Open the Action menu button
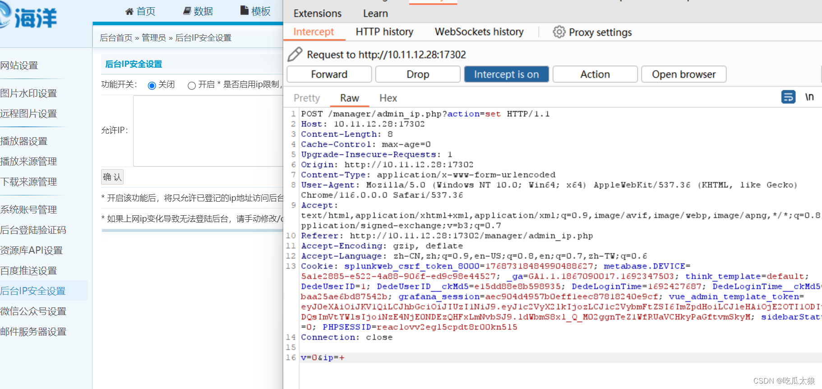The height and width of the screenshot is (389, 822). click(595, 74)
